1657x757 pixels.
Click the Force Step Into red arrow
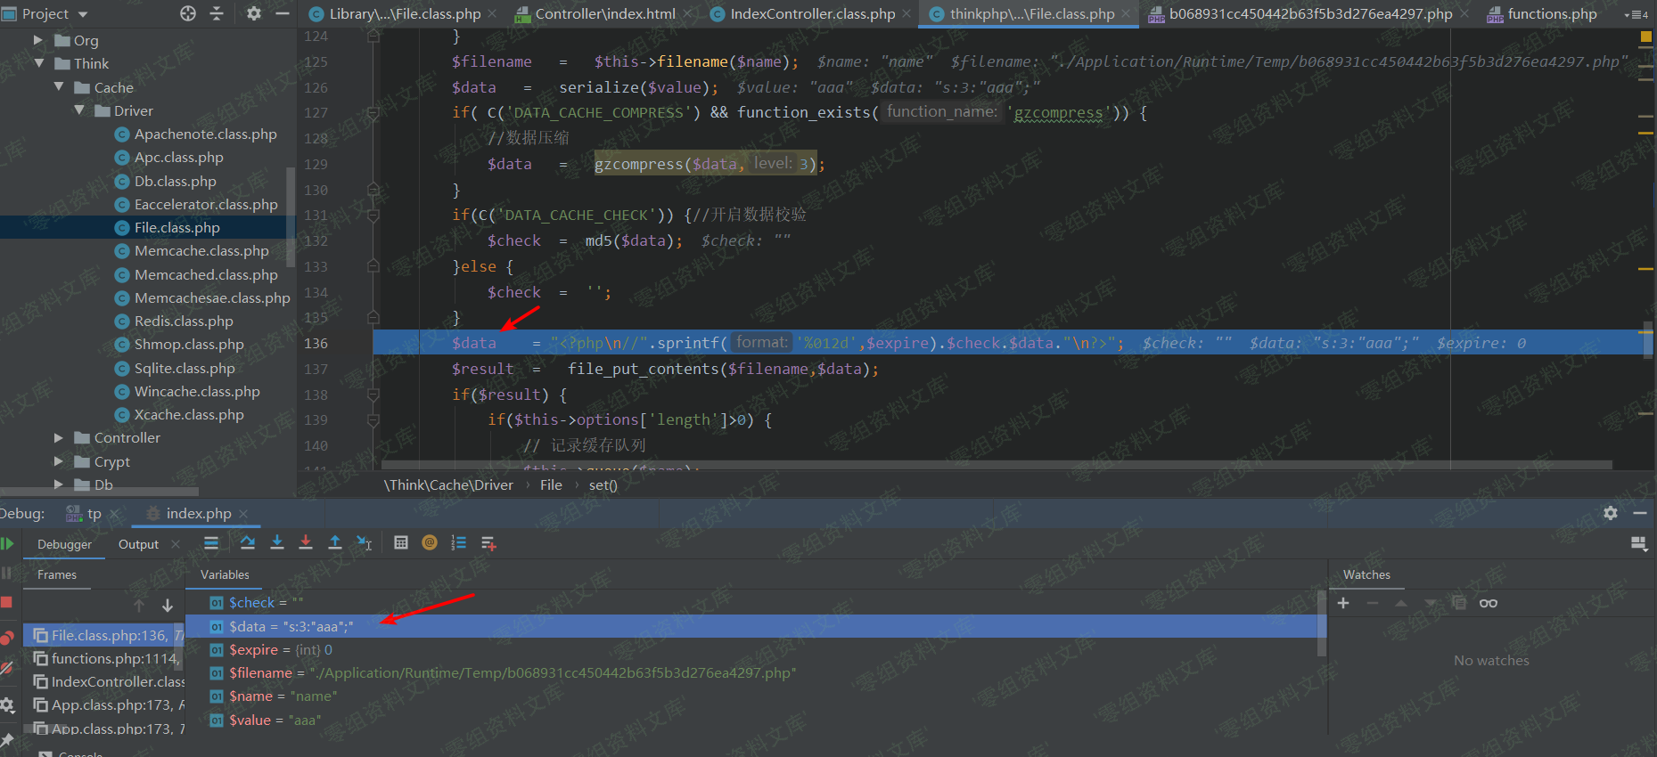[306, 542]
